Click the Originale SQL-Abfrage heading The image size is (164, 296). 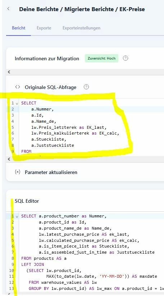click(50, 87)
